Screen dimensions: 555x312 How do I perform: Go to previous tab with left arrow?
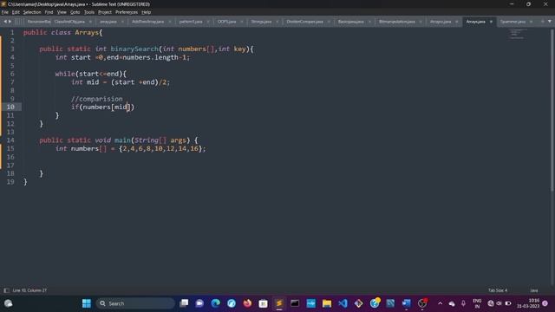pyautogui.click(x=5, y=22)
